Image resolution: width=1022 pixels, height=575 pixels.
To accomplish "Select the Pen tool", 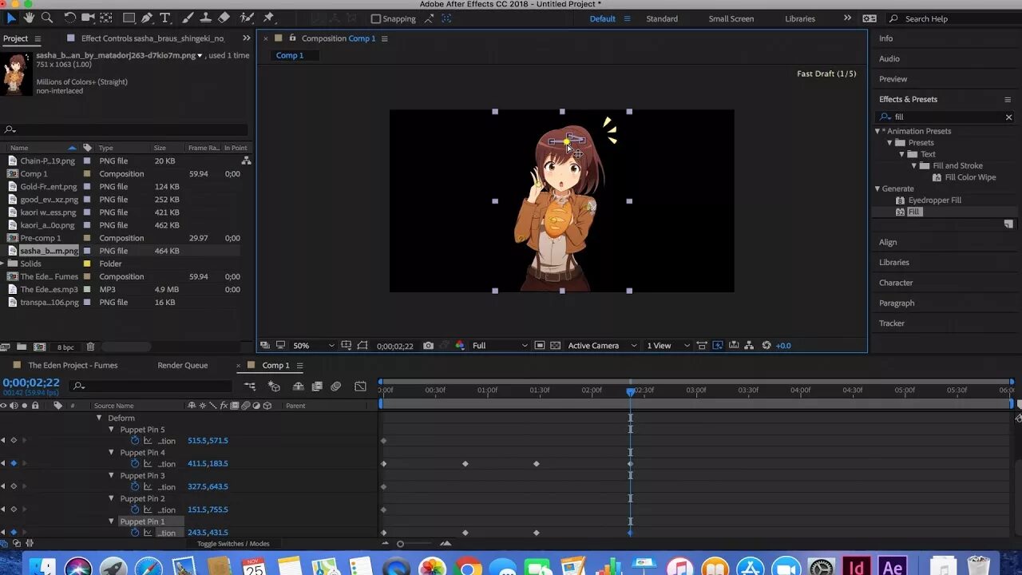I will click(148, 18).
